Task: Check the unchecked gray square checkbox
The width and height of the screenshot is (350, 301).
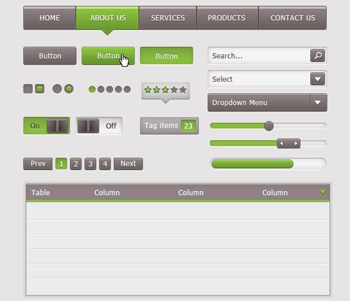Action: click(x=28, y=89)
